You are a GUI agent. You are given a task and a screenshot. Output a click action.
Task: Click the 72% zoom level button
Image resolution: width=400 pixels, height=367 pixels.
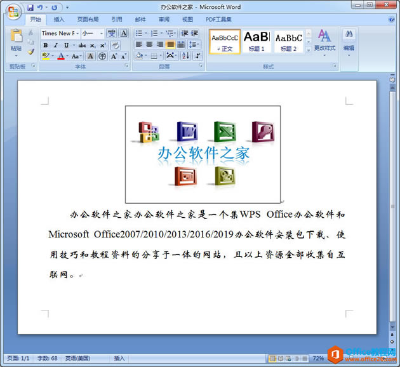pos(318,359)
